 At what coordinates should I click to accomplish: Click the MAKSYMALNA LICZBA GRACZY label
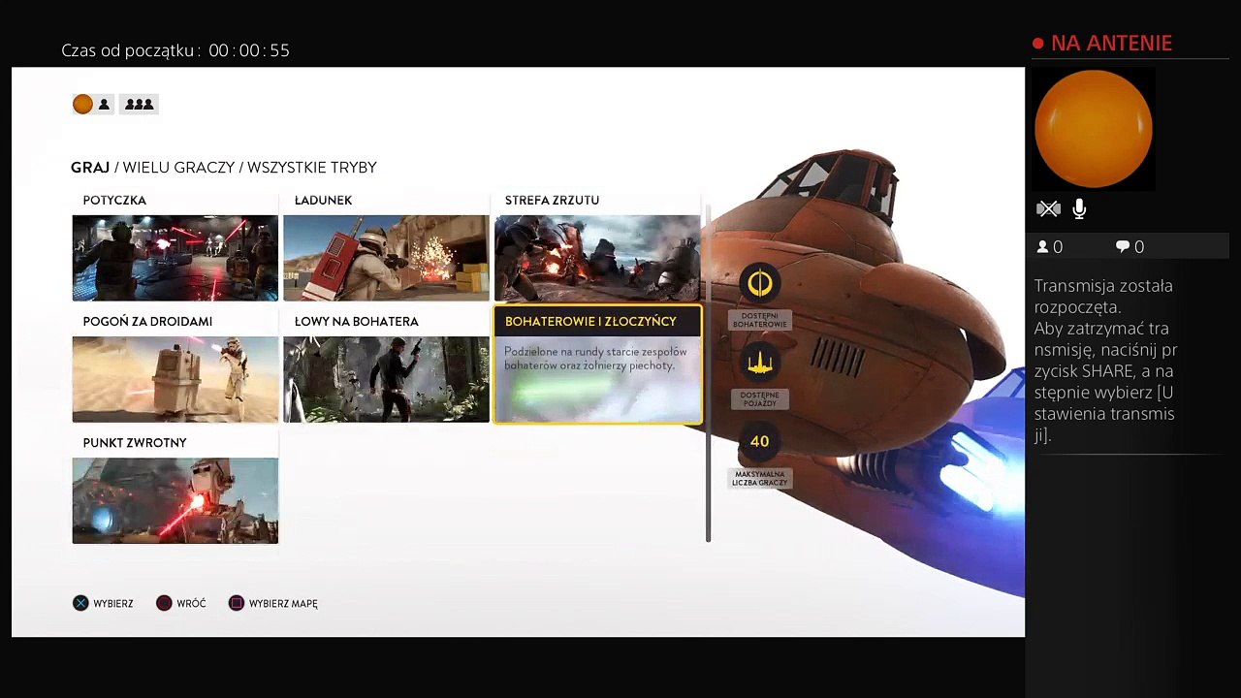click(759, 479)
